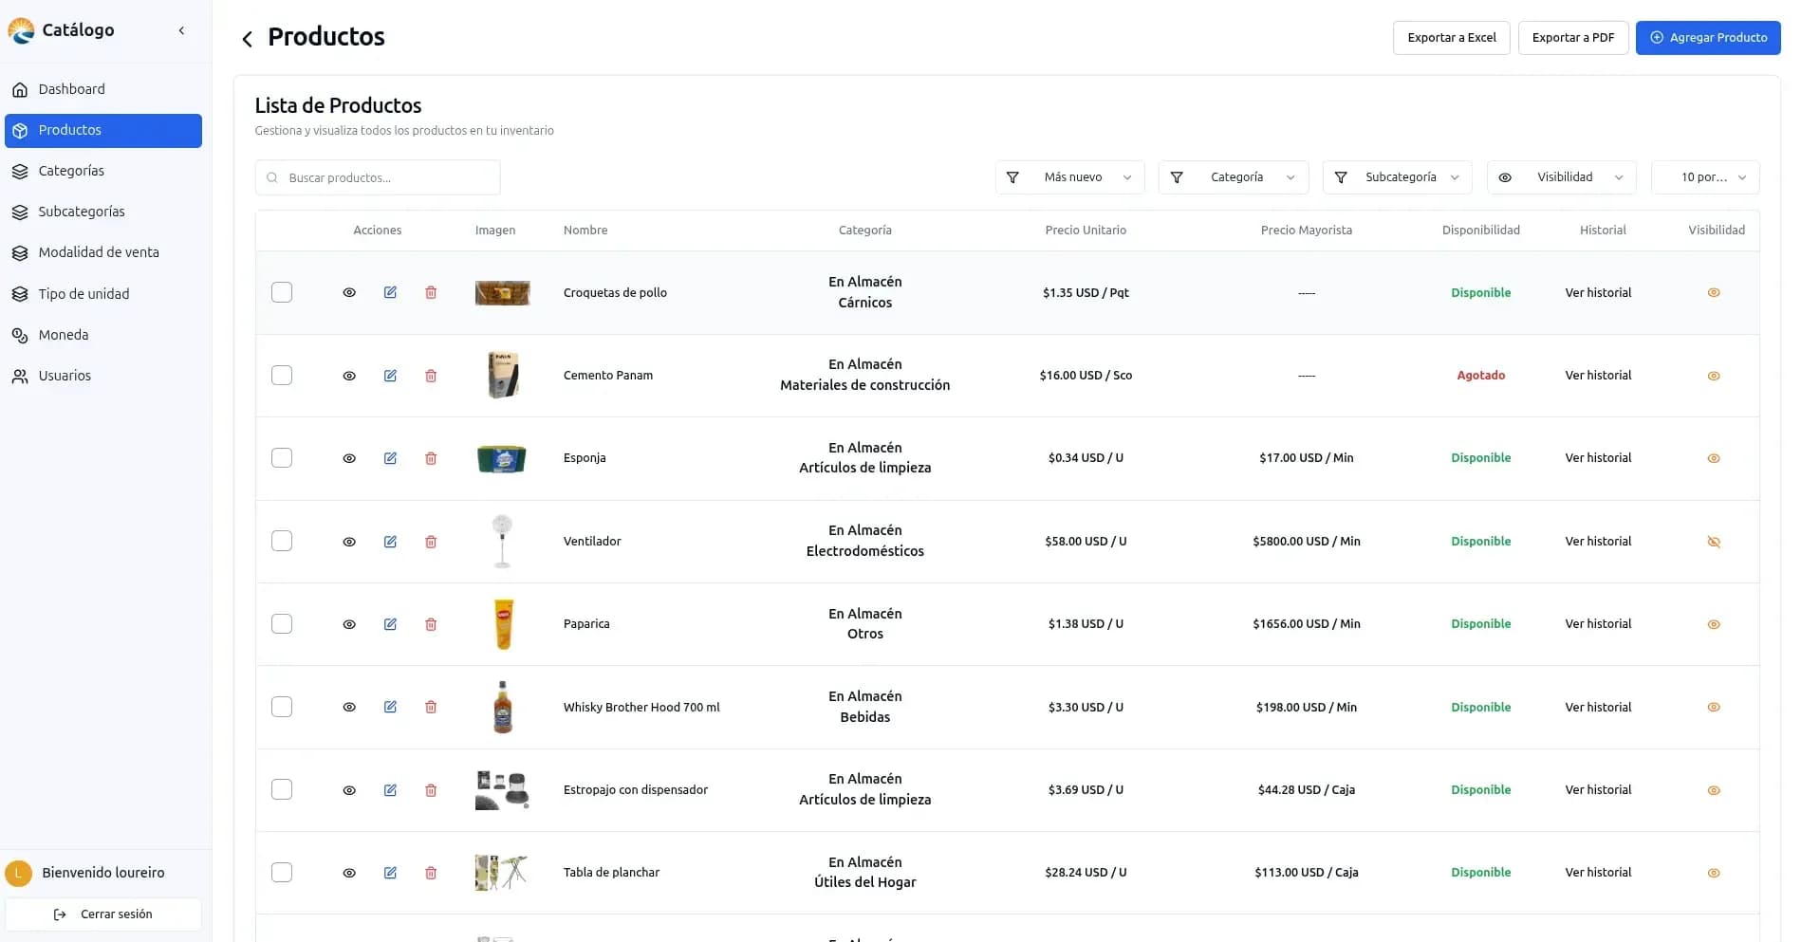Image resolution: width=1801 pixels, height=942 pixels.
Task: Delete the Cemento Panam product via trash icon
Action: coord(431,376)
